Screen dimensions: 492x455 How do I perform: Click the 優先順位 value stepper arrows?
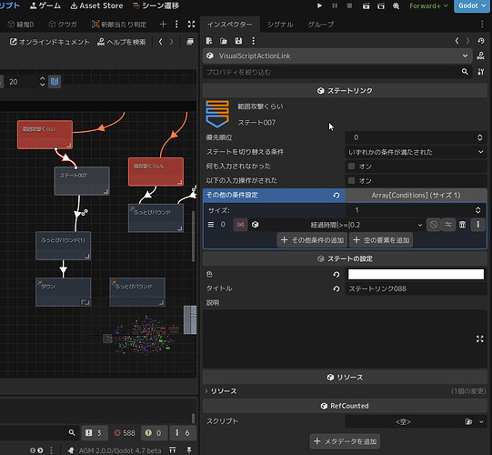point(480,137)
